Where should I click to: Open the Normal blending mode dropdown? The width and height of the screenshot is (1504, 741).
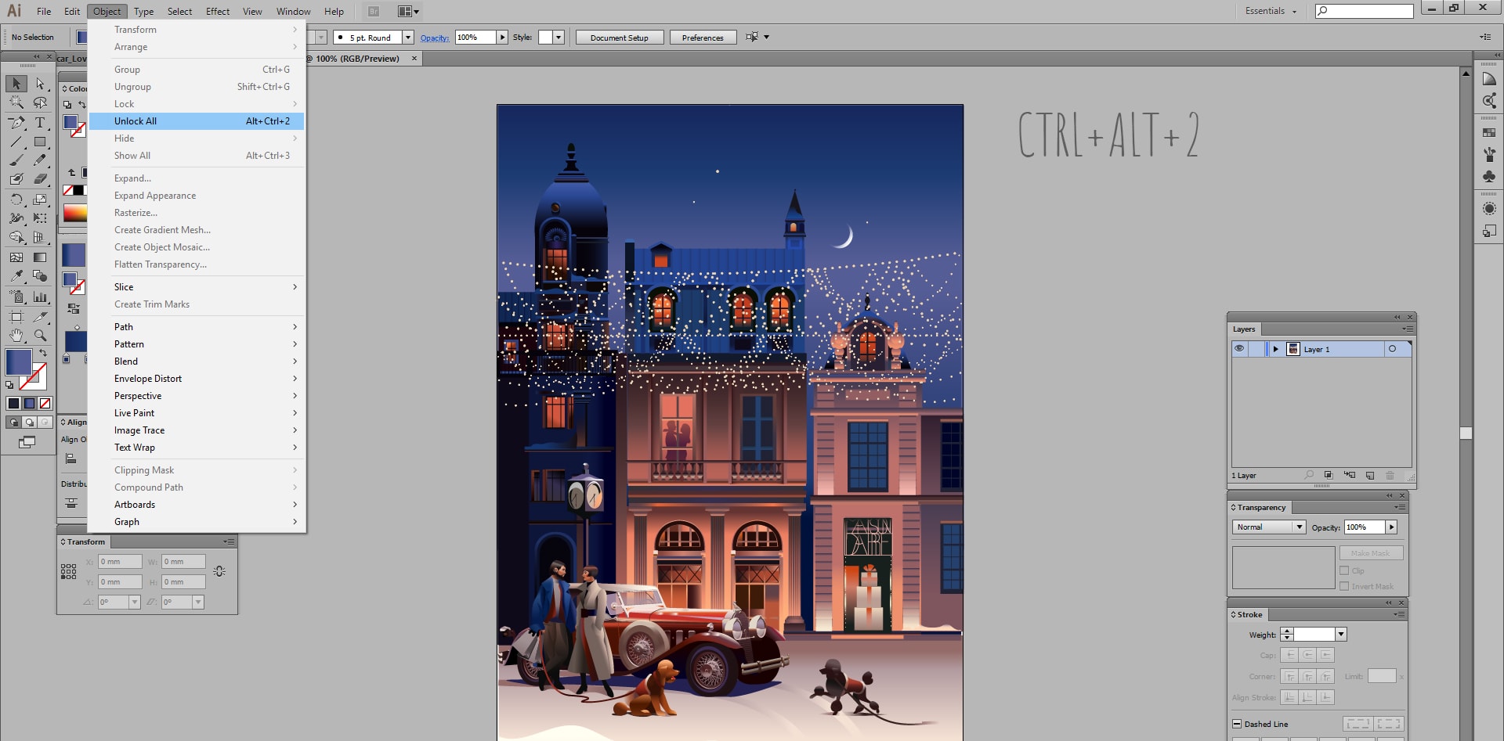1269,527
